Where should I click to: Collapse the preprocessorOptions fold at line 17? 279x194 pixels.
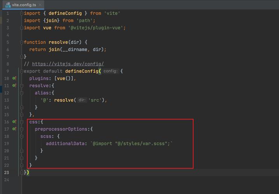tap(22, 129)
